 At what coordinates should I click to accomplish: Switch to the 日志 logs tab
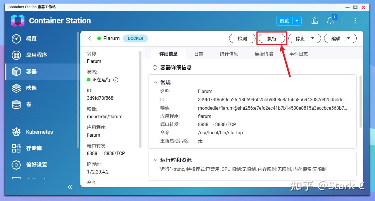pos(199,54)
